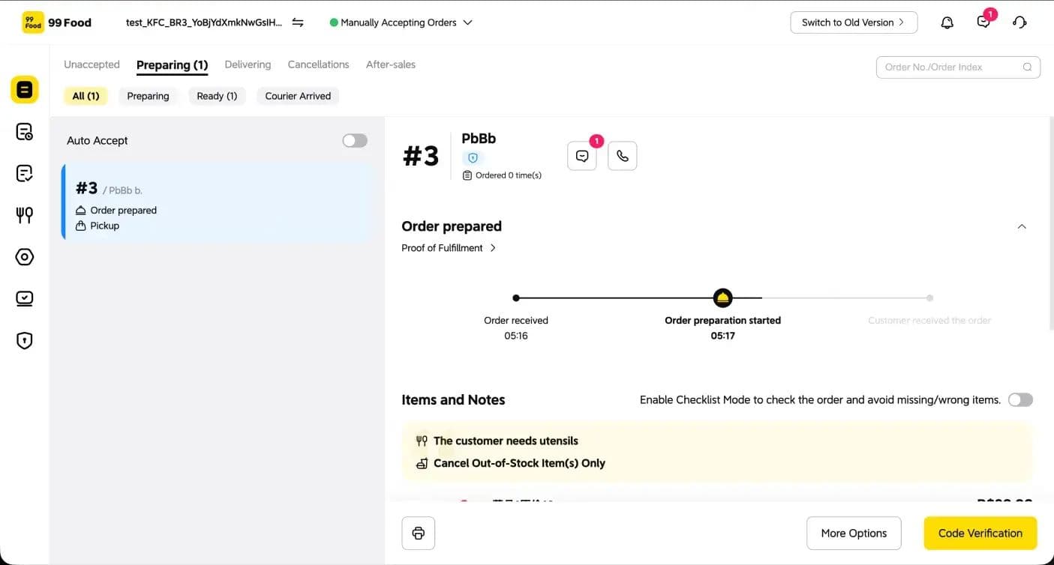Collapse the Order prepared section
Image resolution: width=1054 pixels, height=565 pixels.
(x=1022, y=226)
